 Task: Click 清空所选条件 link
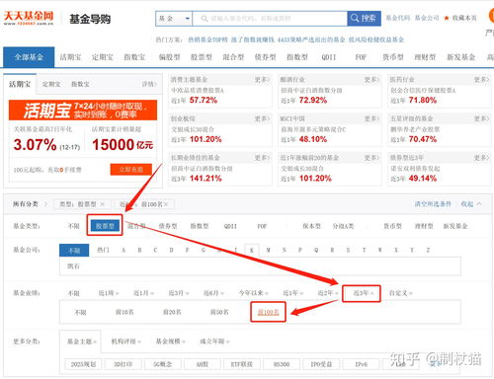[x=433, y=204]
